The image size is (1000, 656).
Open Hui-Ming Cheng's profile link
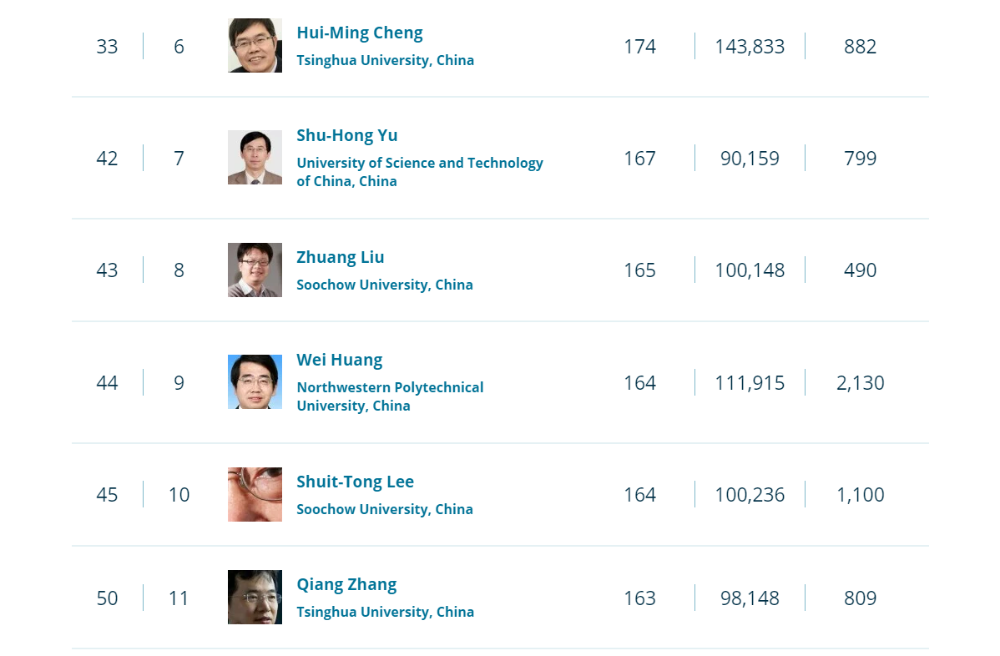360,33
